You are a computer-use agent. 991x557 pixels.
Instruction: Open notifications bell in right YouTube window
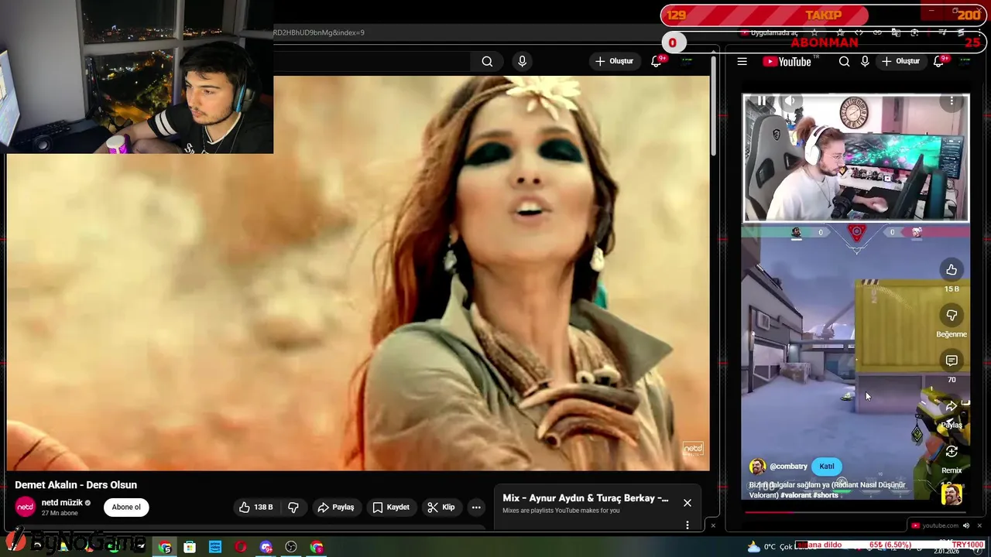940,61
